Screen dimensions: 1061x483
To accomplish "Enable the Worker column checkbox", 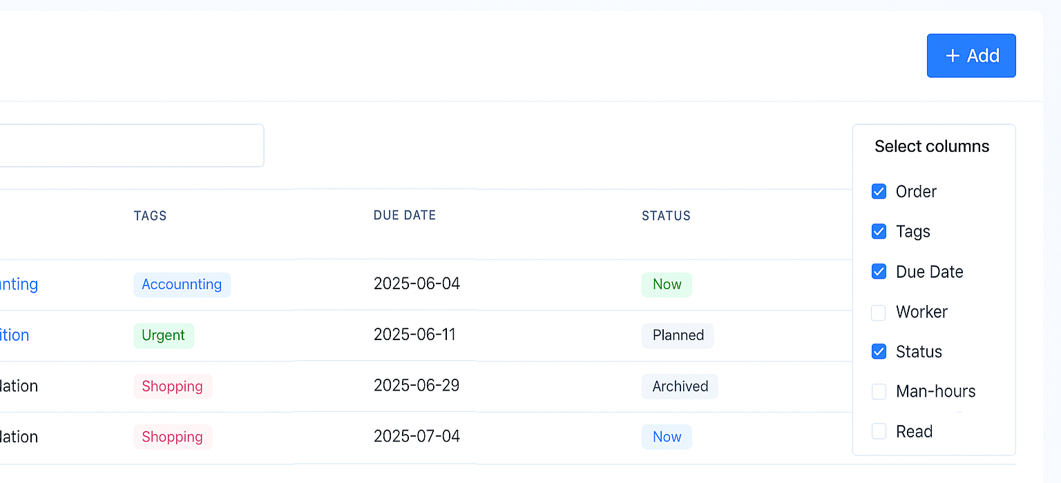I will (879, 312).
